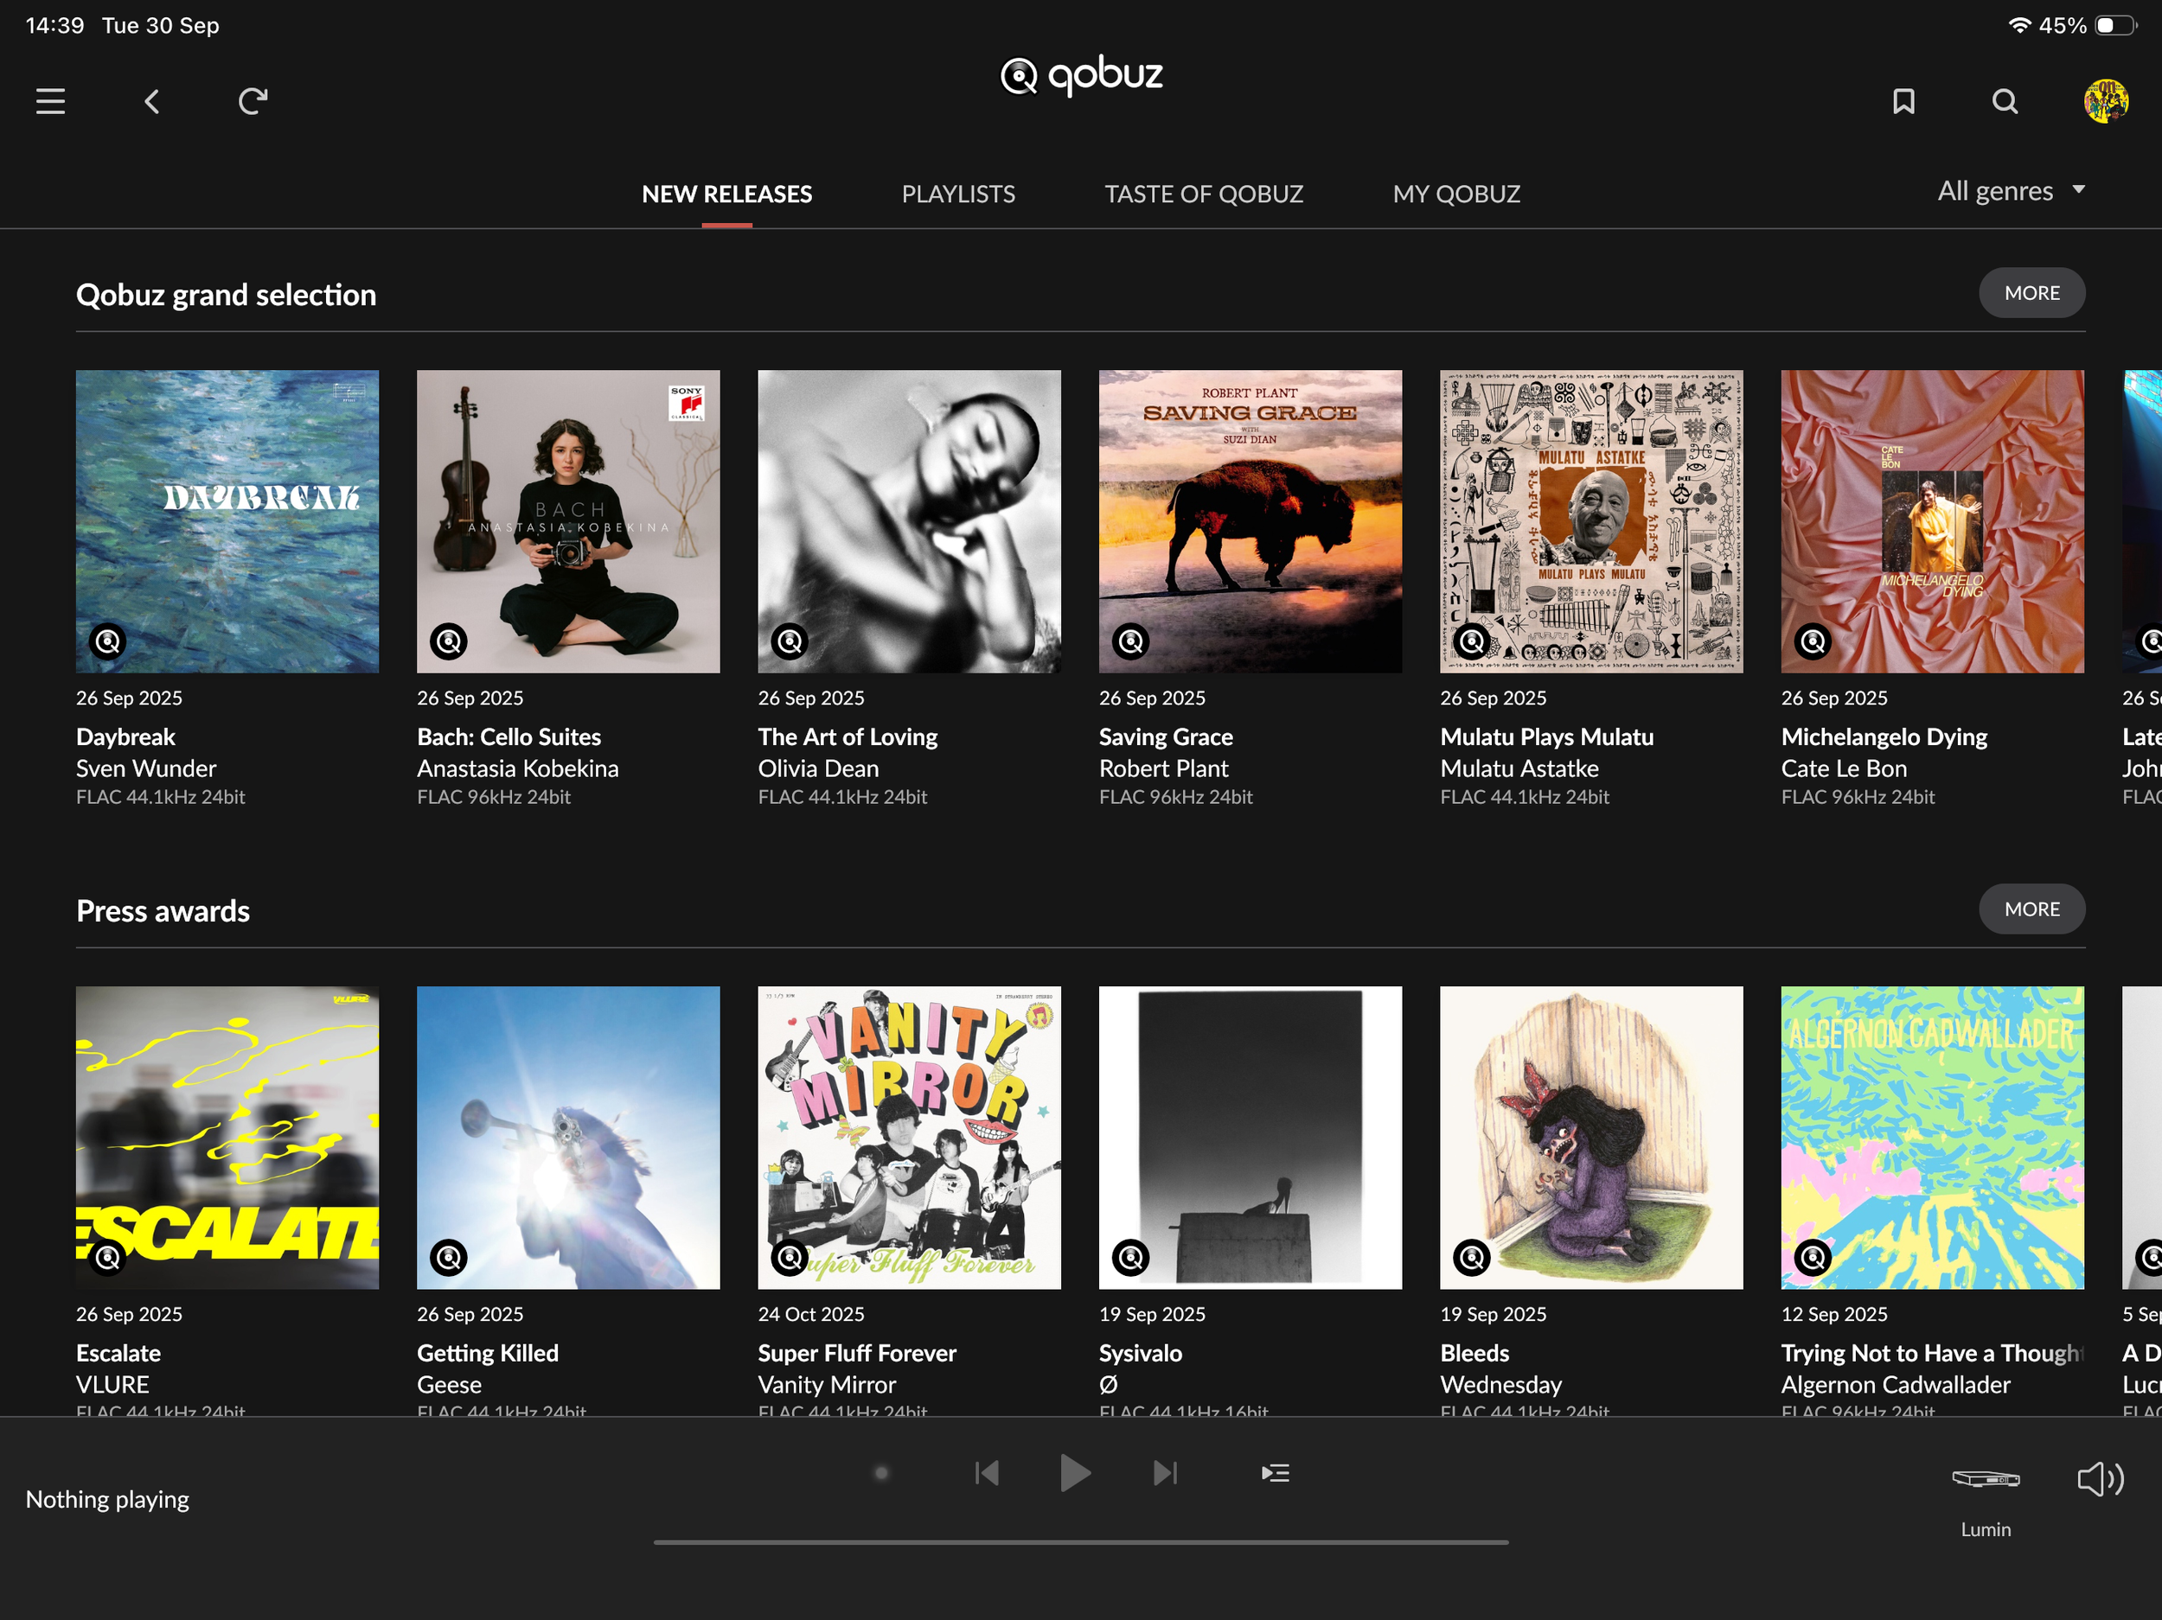Click the playback progress bar
The height and width of the screenshot is (1620, 2162).
(1080, 1542)
